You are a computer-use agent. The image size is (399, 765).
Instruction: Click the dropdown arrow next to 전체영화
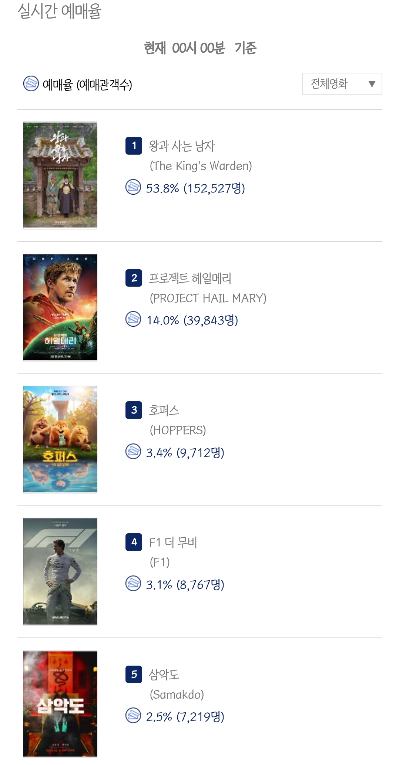click(x=372, y=84)
